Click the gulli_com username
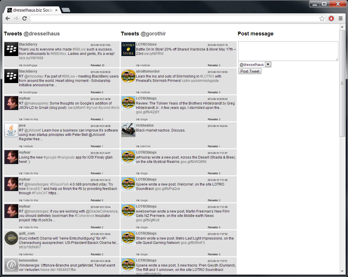348x277 pixels. click(27, 233)
